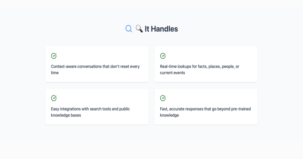Click the green check icon above Context-aware conversations
Screen dimensions: 303x159
[54, 56]
